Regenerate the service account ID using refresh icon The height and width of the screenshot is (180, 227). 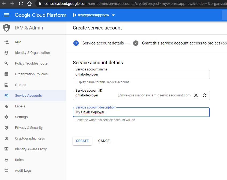[205, 95]
